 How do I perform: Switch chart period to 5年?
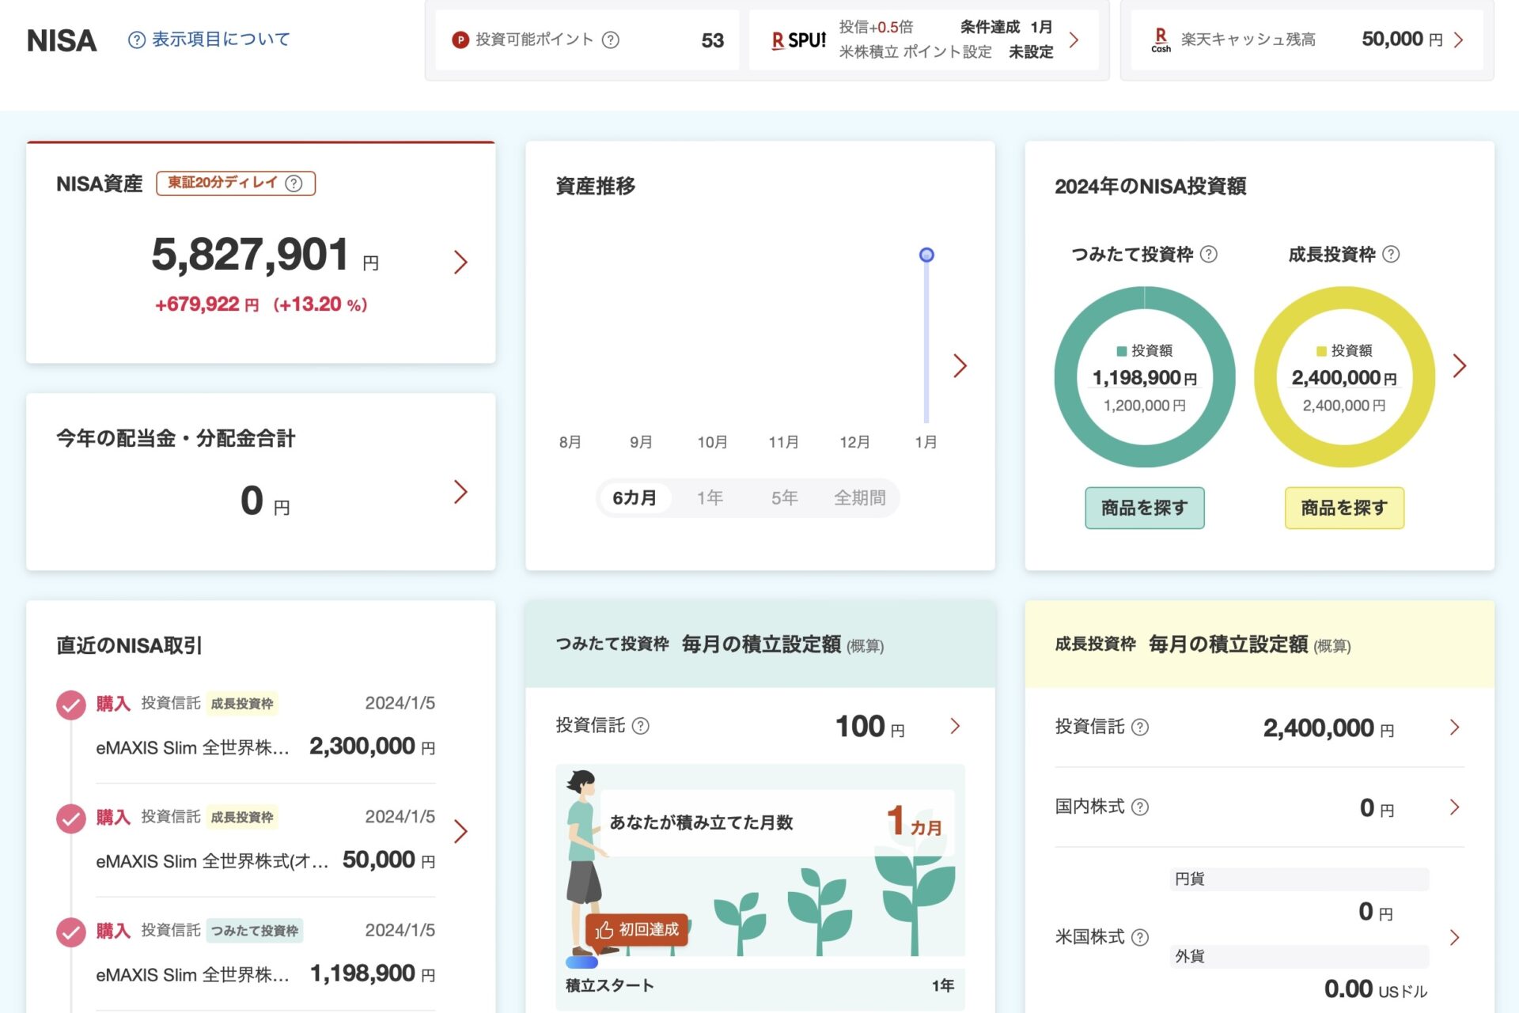[784, 498]
